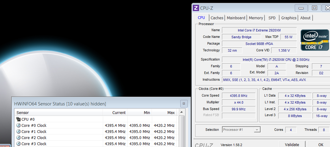330x147 pixels.
Task: Open the About tab
Action: click(306, 18)
